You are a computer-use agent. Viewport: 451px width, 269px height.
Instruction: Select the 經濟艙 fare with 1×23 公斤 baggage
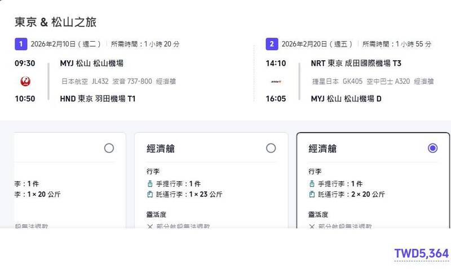271,148
